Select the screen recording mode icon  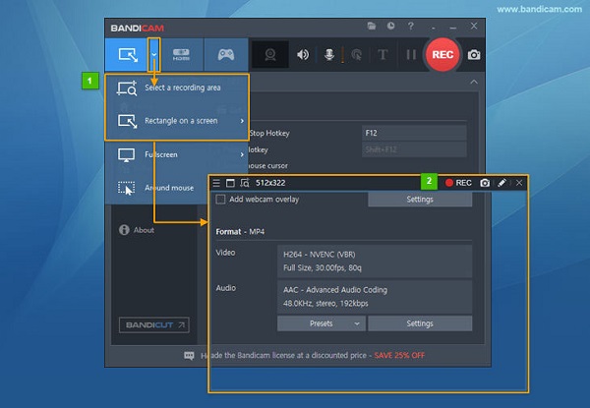(x=128, y=55)
